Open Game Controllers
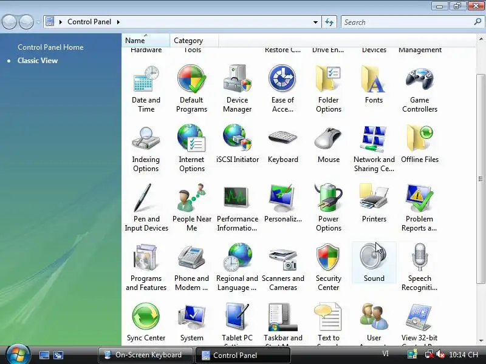Screen dimensions: 486x364 (x=420, y=89)
